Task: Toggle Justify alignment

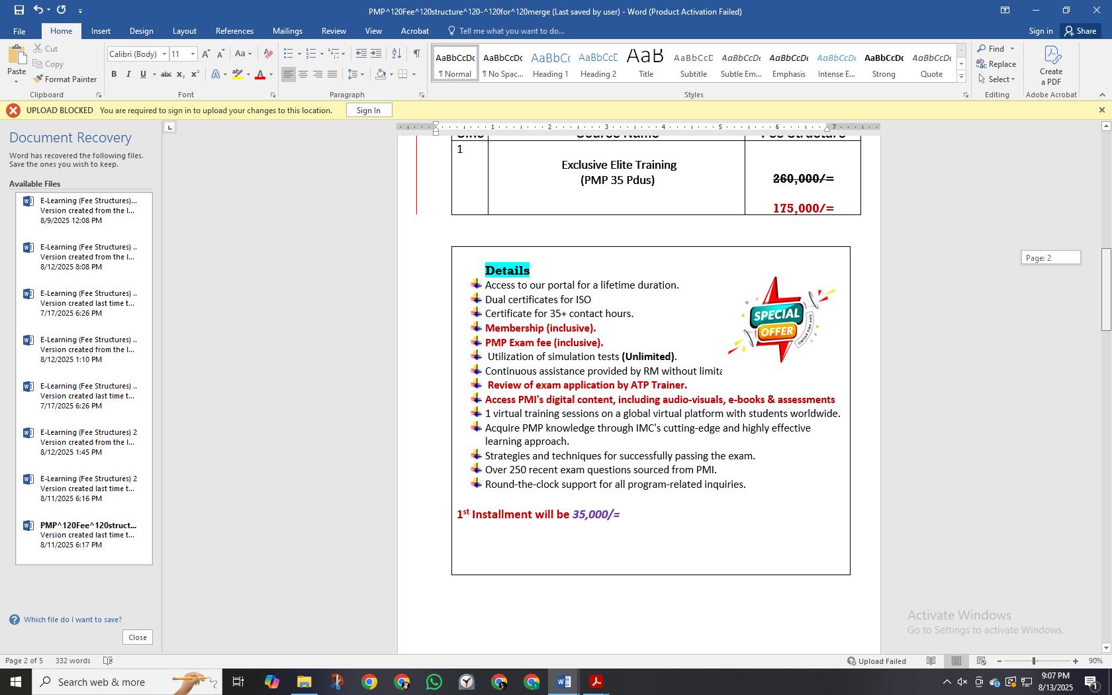Action: [x=332, y=74]
